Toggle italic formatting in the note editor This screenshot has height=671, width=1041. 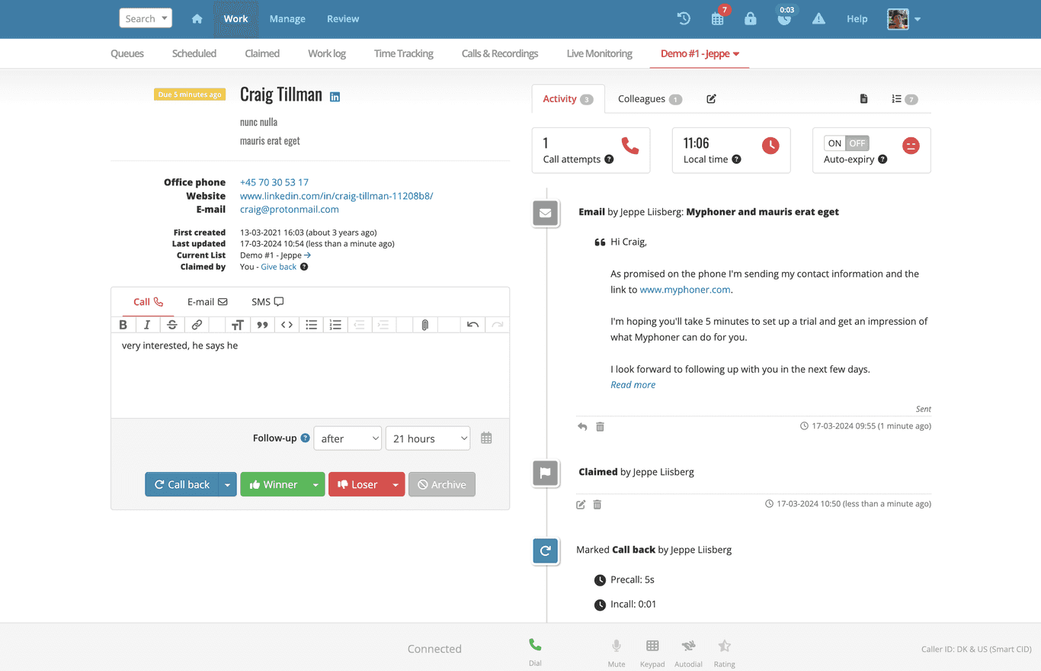(x=147, y=325)
